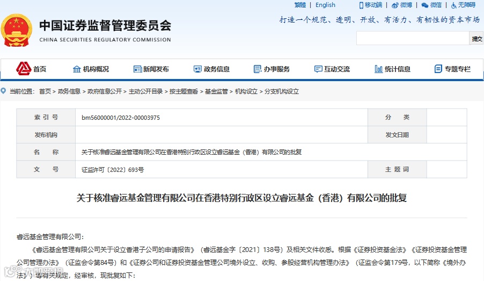This screenshot has width=484, height=281.
Task: Click the 发文日期 label cell
Action: pyautogui.click(x=397, y=135)
